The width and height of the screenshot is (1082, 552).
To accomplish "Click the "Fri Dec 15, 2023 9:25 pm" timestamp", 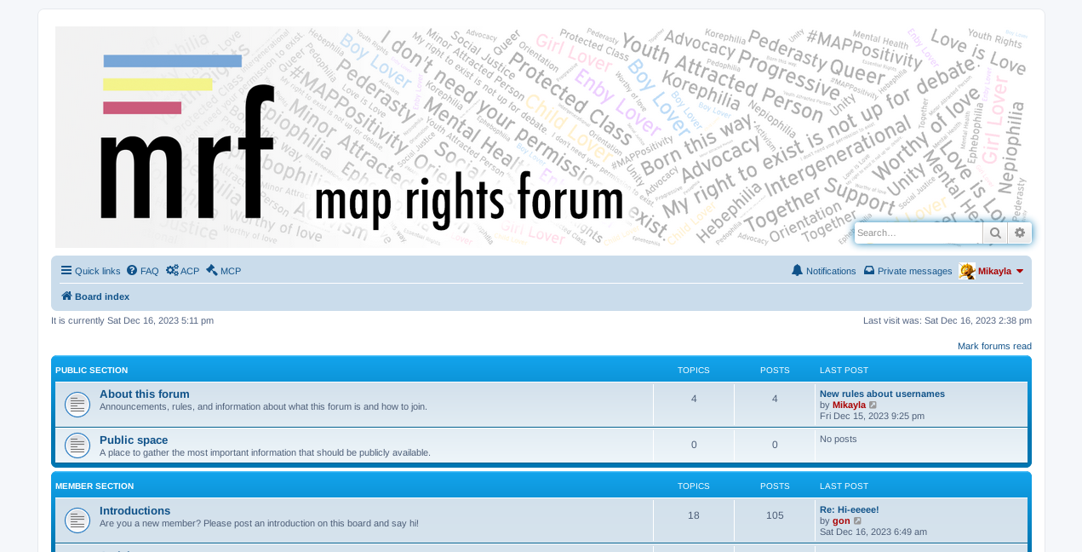I will click(x=872, y=416).
